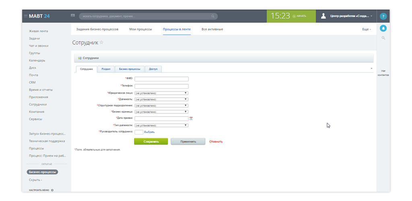Click the 15:23 timer display
Image resolution: width=412 pixels, height=201 pixels.
coord(280,16)
